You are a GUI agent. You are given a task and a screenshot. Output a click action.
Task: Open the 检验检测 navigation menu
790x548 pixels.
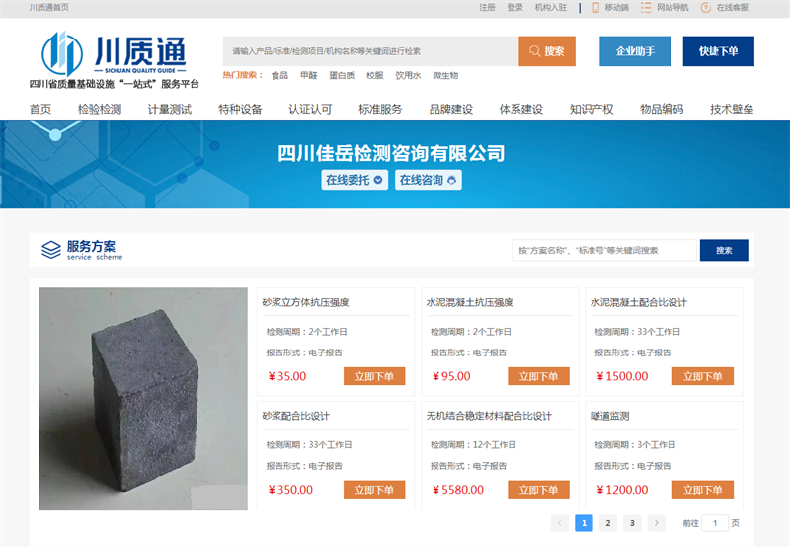99,109
